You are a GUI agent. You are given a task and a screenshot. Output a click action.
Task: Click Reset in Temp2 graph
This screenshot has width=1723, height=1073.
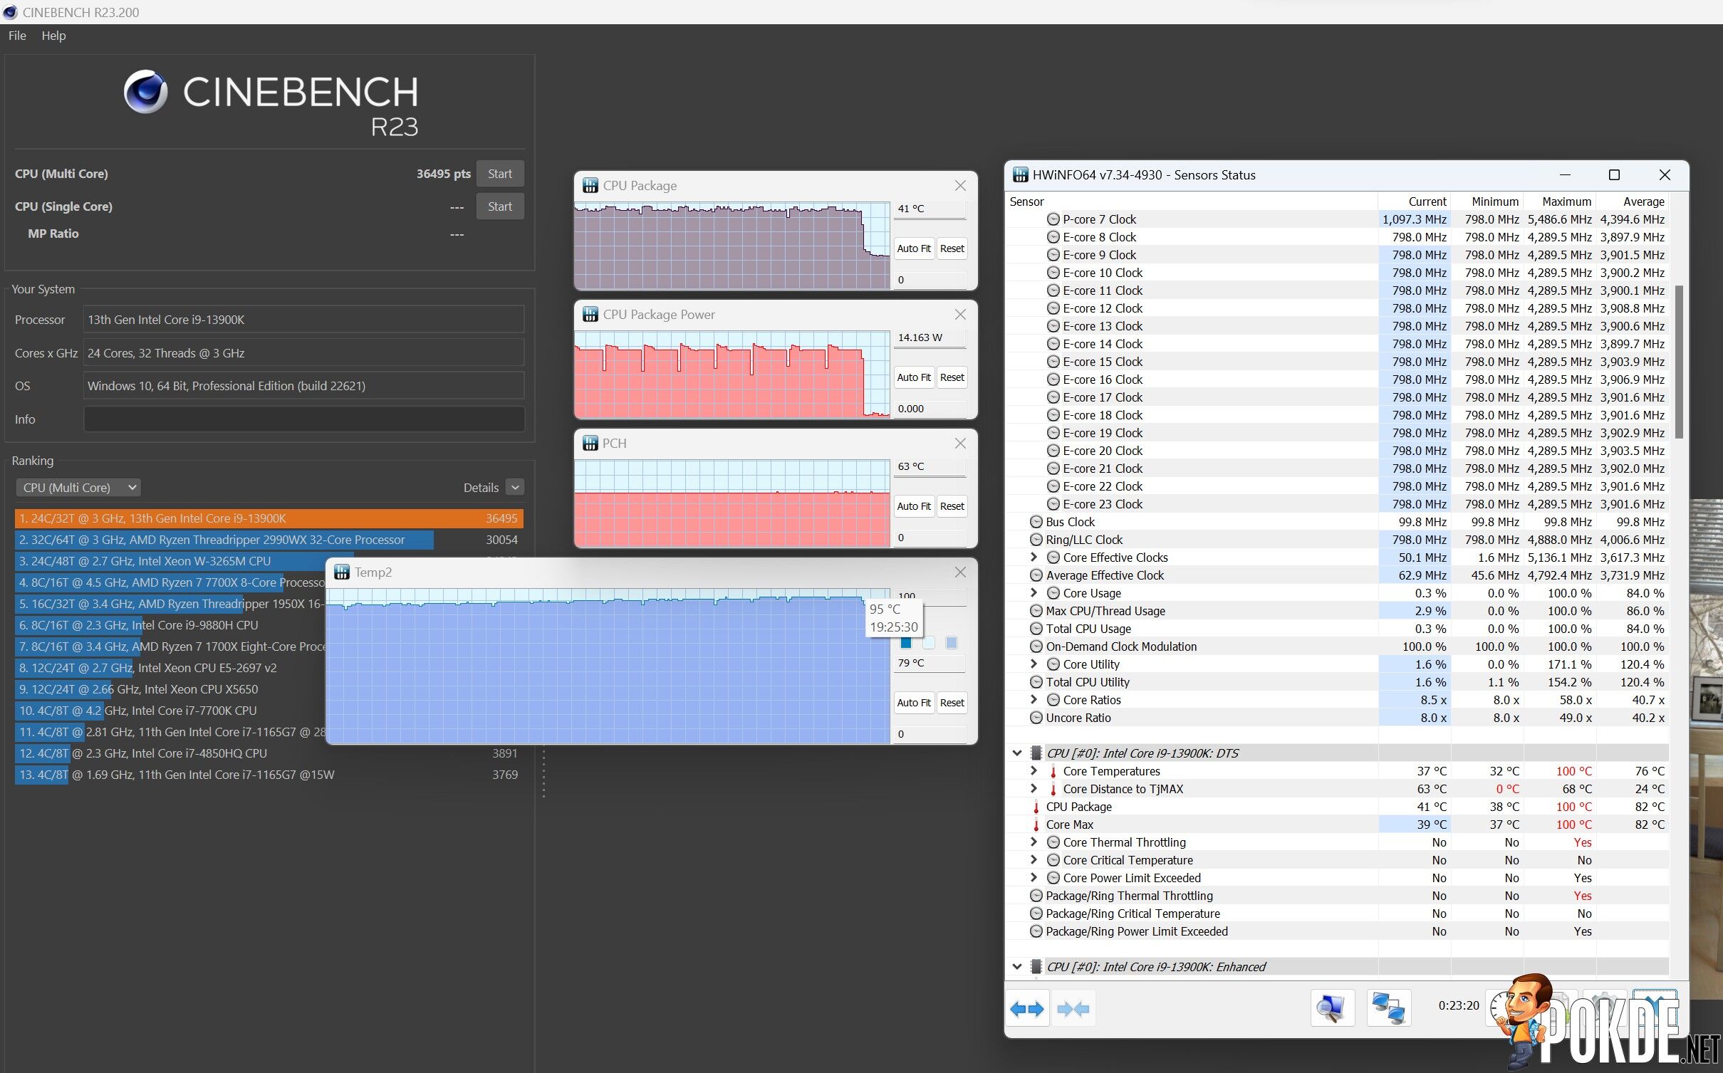point(952,703)
